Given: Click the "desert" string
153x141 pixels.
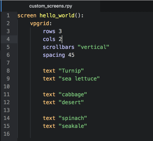Looking at the screenshot, I should (71, 102).
